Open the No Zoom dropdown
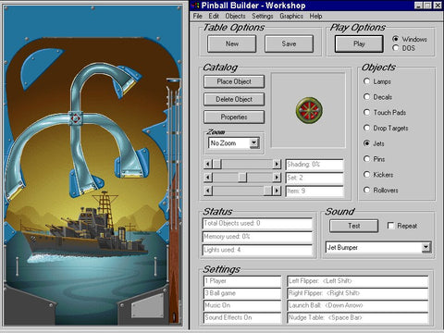 (x=254, y=143)
